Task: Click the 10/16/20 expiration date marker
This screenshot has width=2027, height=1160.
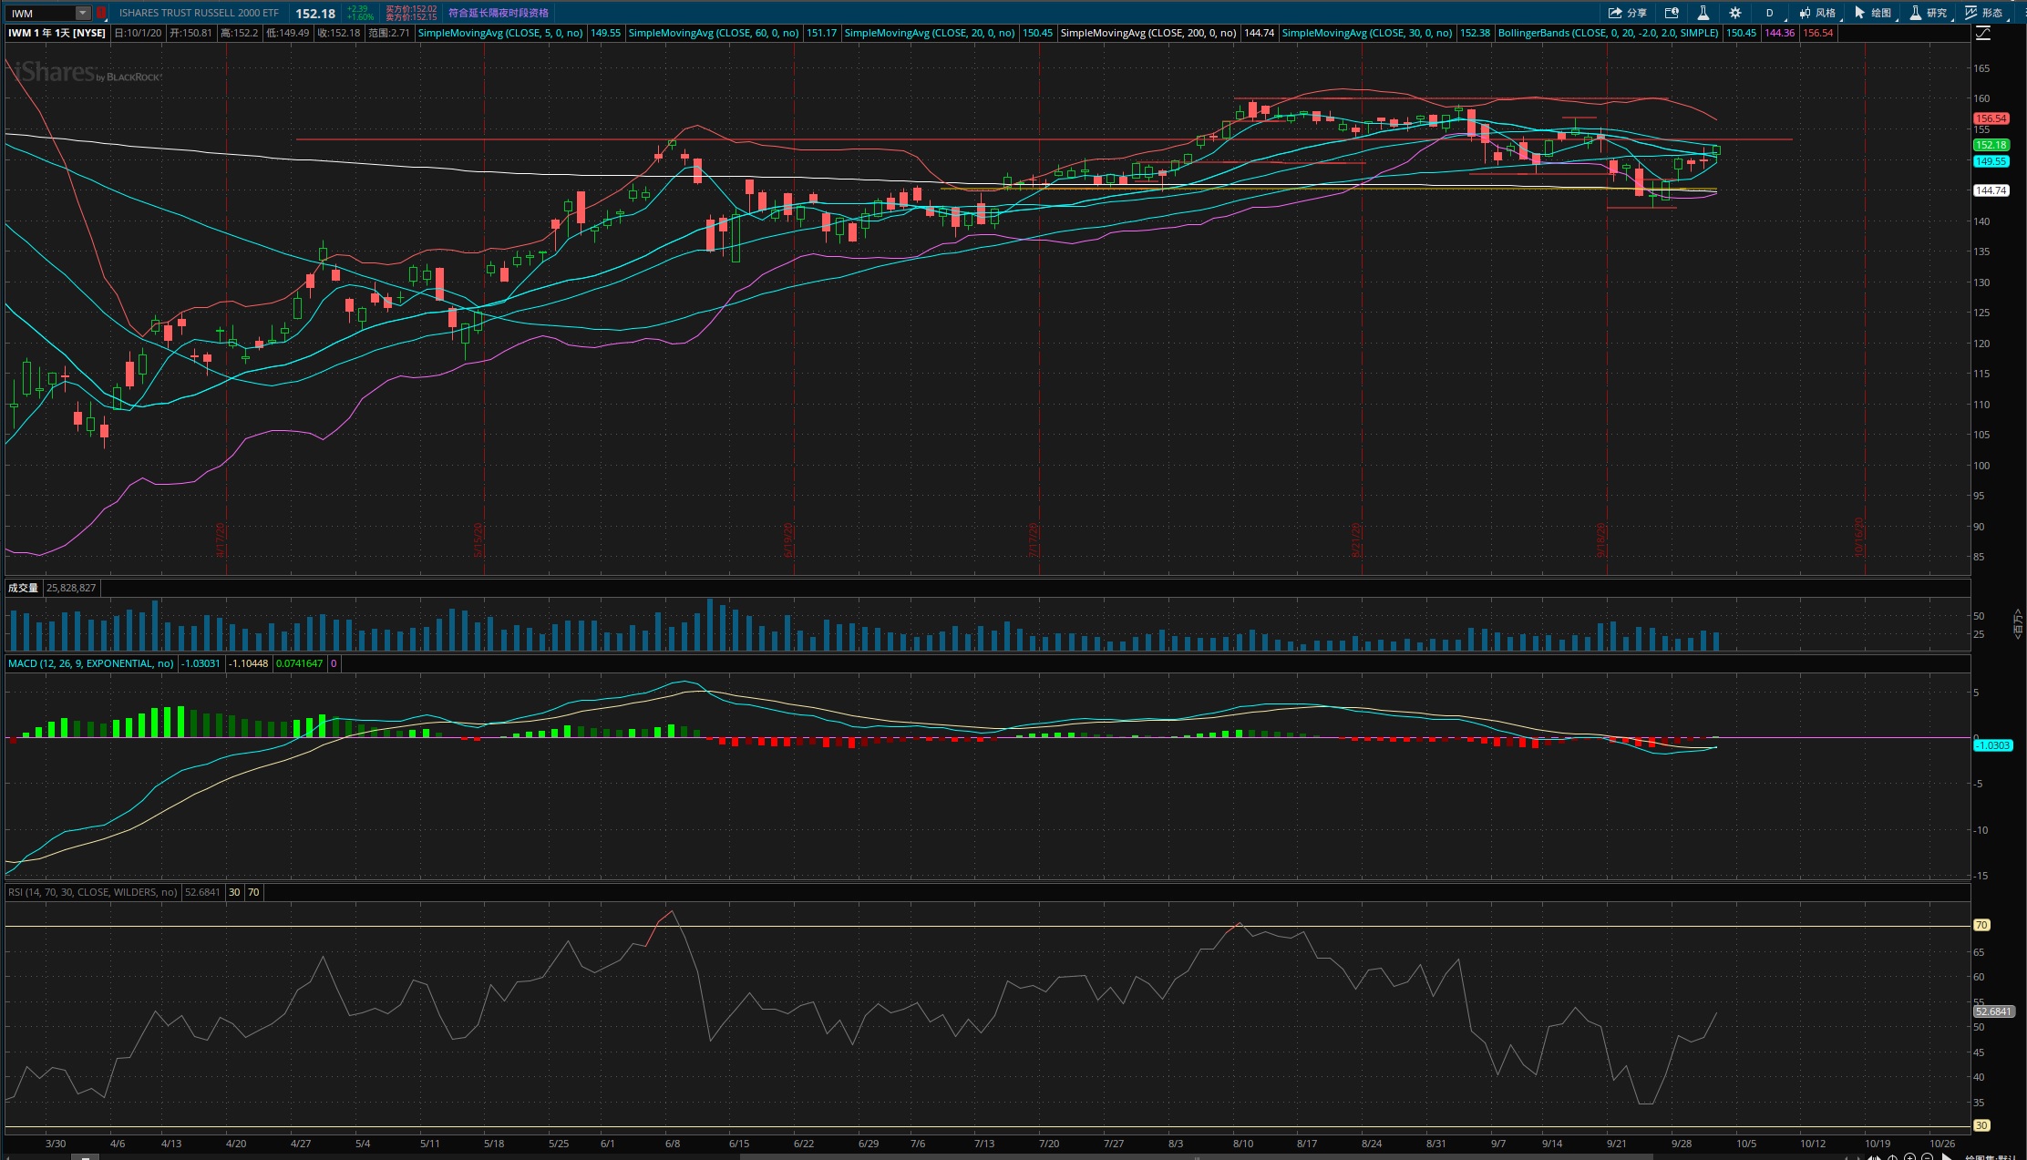Action: pyautogui.click(x=1859, y=538)
